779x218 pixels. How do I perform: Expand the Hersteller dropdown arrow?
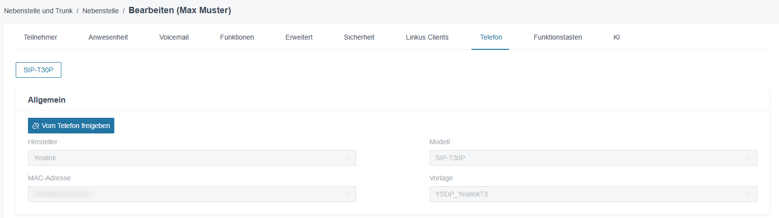tap(347, 158)
